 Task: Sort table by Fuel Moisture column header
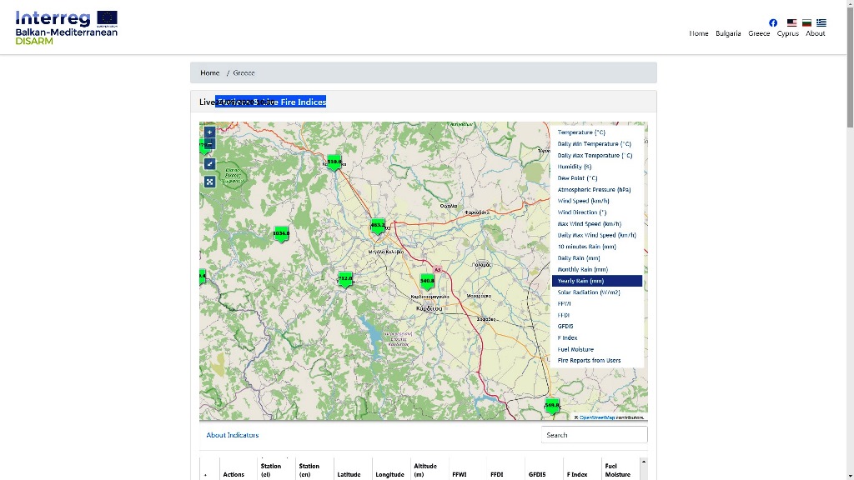point(618,470)
